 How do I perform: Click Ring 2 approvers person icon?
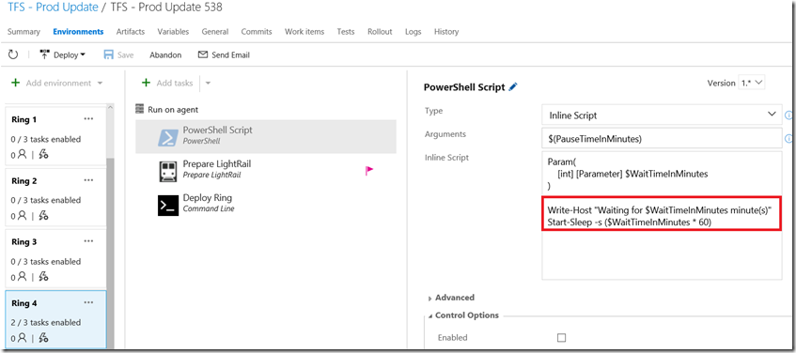point(22,216)
